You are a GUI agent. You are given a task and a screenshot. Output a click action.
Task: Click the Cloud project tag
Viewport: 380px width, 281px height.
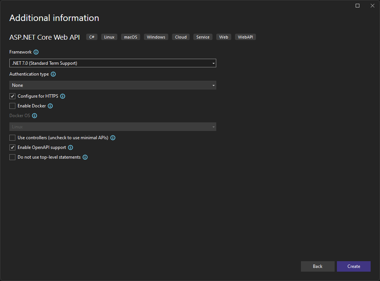pos(181,37)
